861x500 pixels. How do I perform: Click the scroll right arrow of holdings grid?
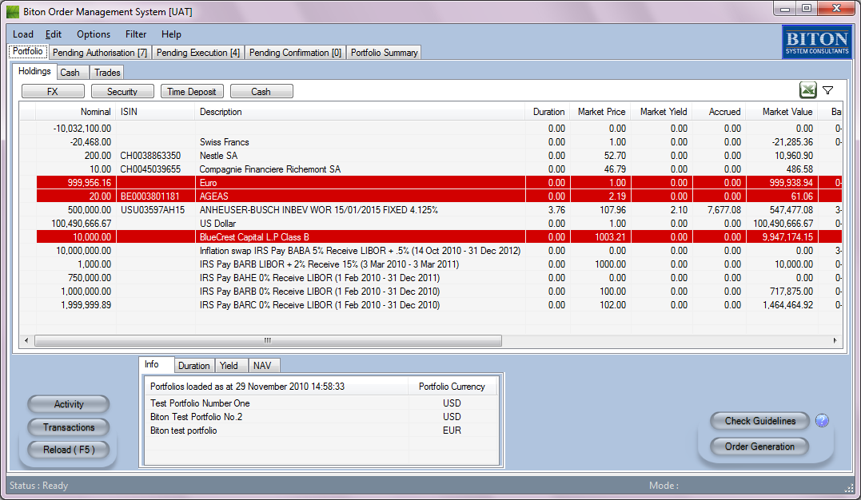(835, 341)
